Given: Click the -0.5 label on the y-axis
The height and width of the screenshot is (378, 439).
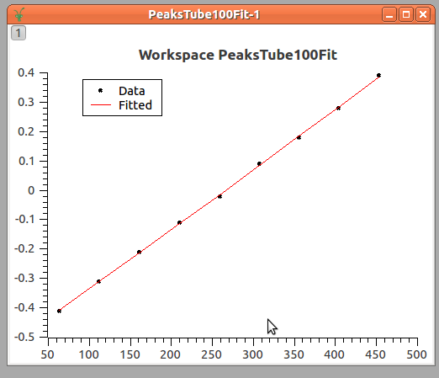Looking at the screenshot, I should pyautogui.click(x=24, y=337).
